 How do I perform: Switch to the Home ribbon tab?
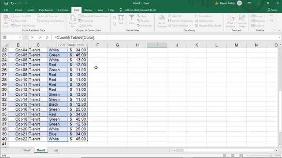pyautogui.click(x=19, y=10)
